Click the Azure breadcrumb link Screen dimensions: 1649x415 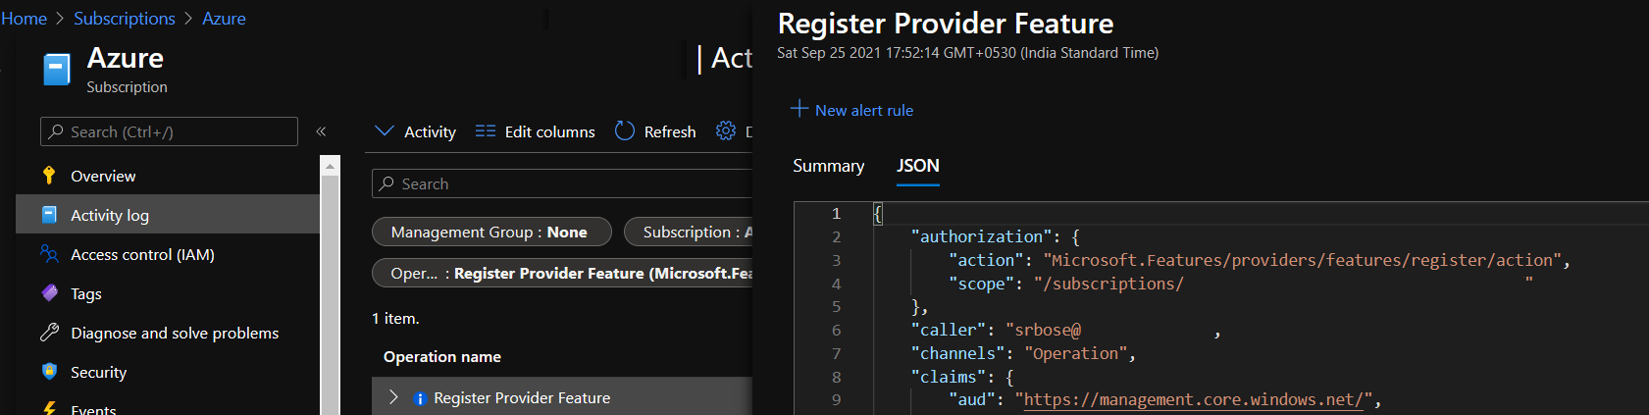(x=224, y=19)
